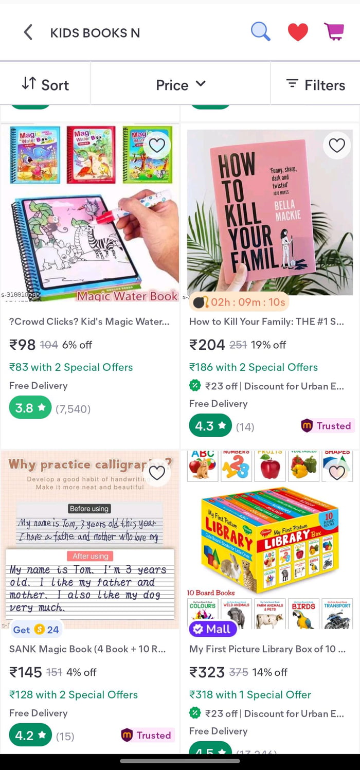The image size is (360, 770).
Task: Tap the Trusted badge on SANK Magic Book
Action: [x=148, y=735]
